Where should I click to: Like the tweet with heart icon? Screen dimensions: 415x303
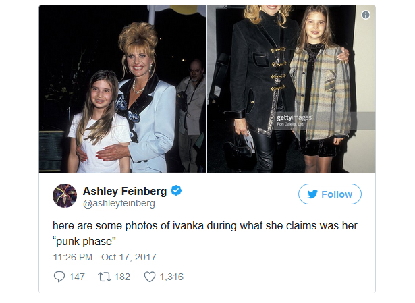[150, 277]
